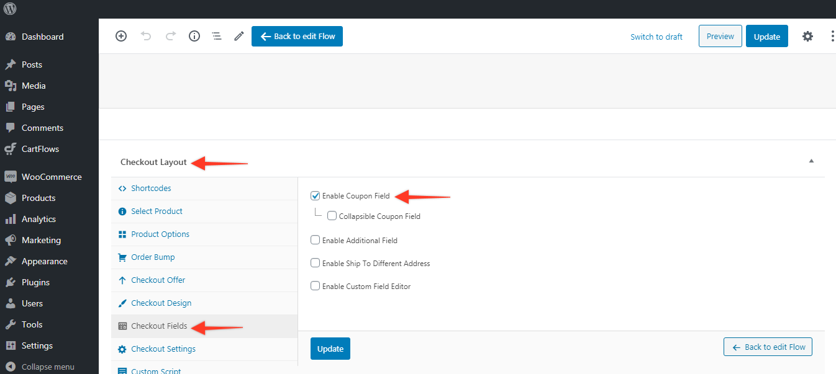Collapse the Checkout Layout section
Image resolution: width=836 pixels, height=374 pixels.
coord(811,161)
